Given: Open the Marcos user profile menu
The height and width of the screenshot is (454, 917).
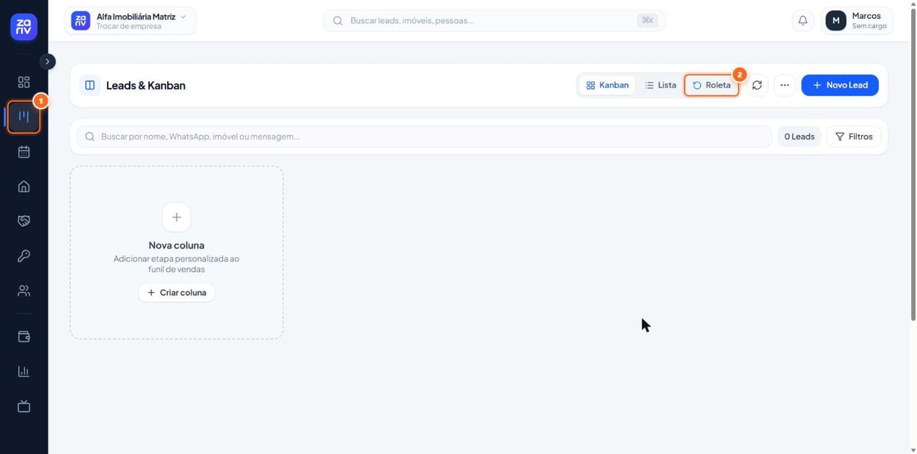Looking at the screenshot, I should tap(857, 21).
